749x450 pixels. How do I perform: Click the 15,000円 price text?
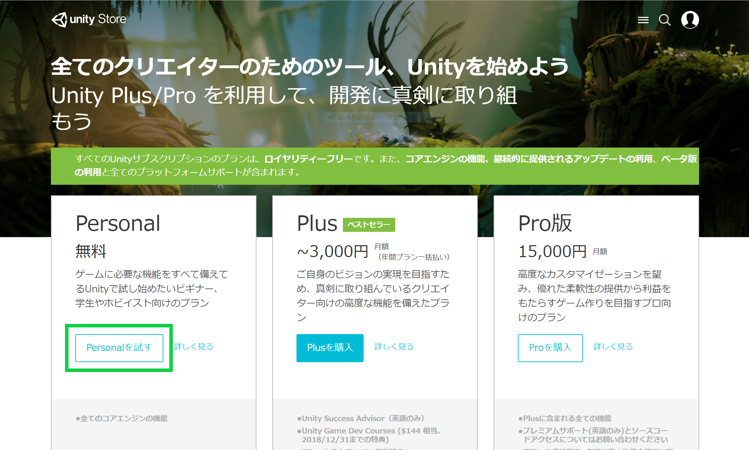(552, 252)
